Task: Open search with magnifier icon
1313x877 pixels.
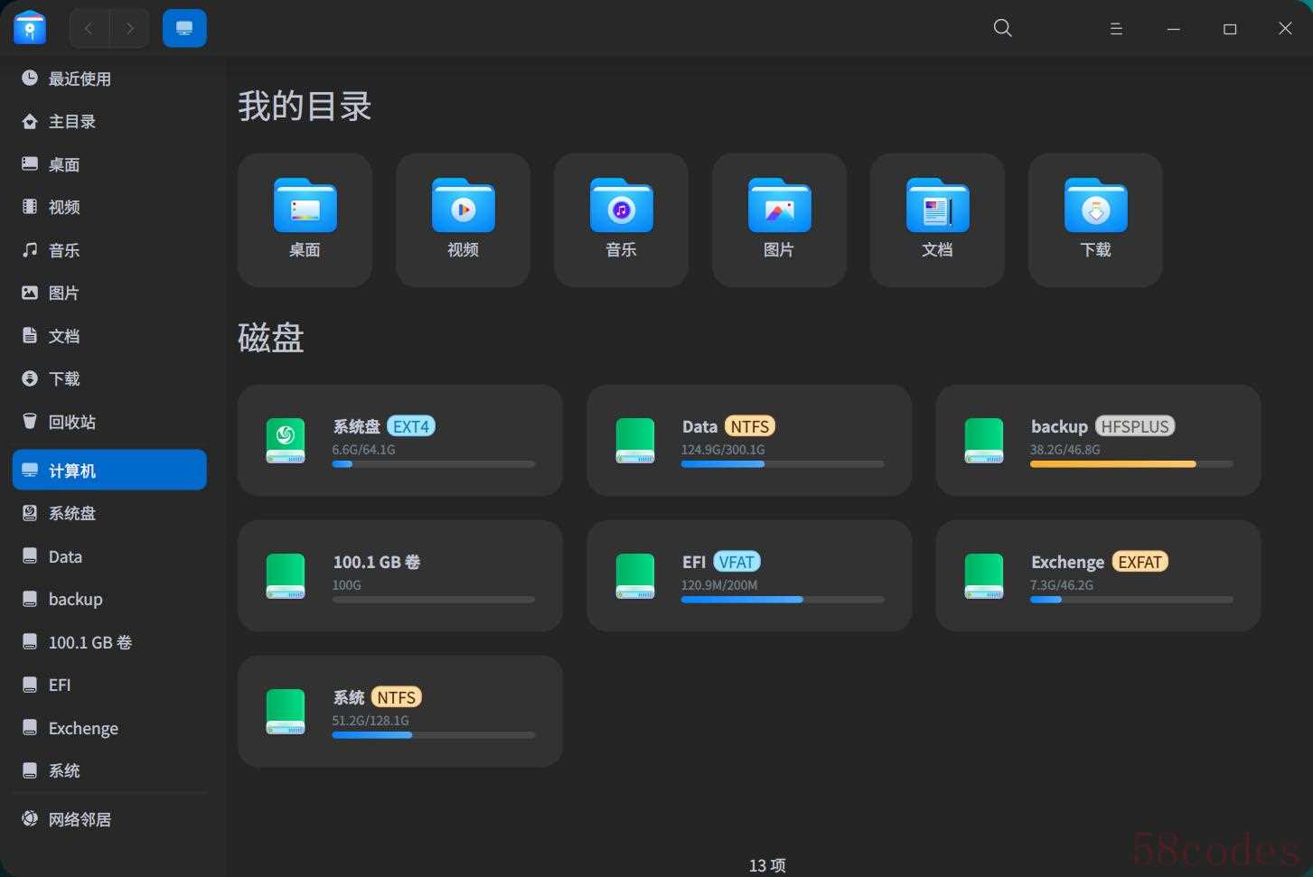Action: coord(1002,28)
